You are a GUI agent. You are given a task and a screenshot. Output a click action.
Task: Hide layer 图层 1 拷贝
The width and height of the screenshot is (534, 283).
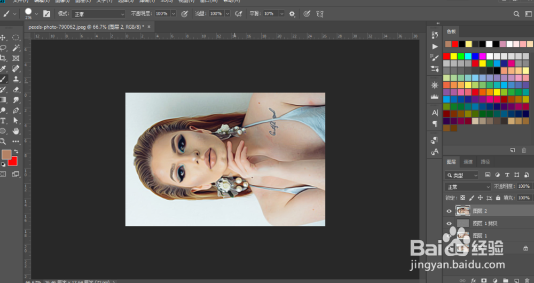[x=449, y=223]
